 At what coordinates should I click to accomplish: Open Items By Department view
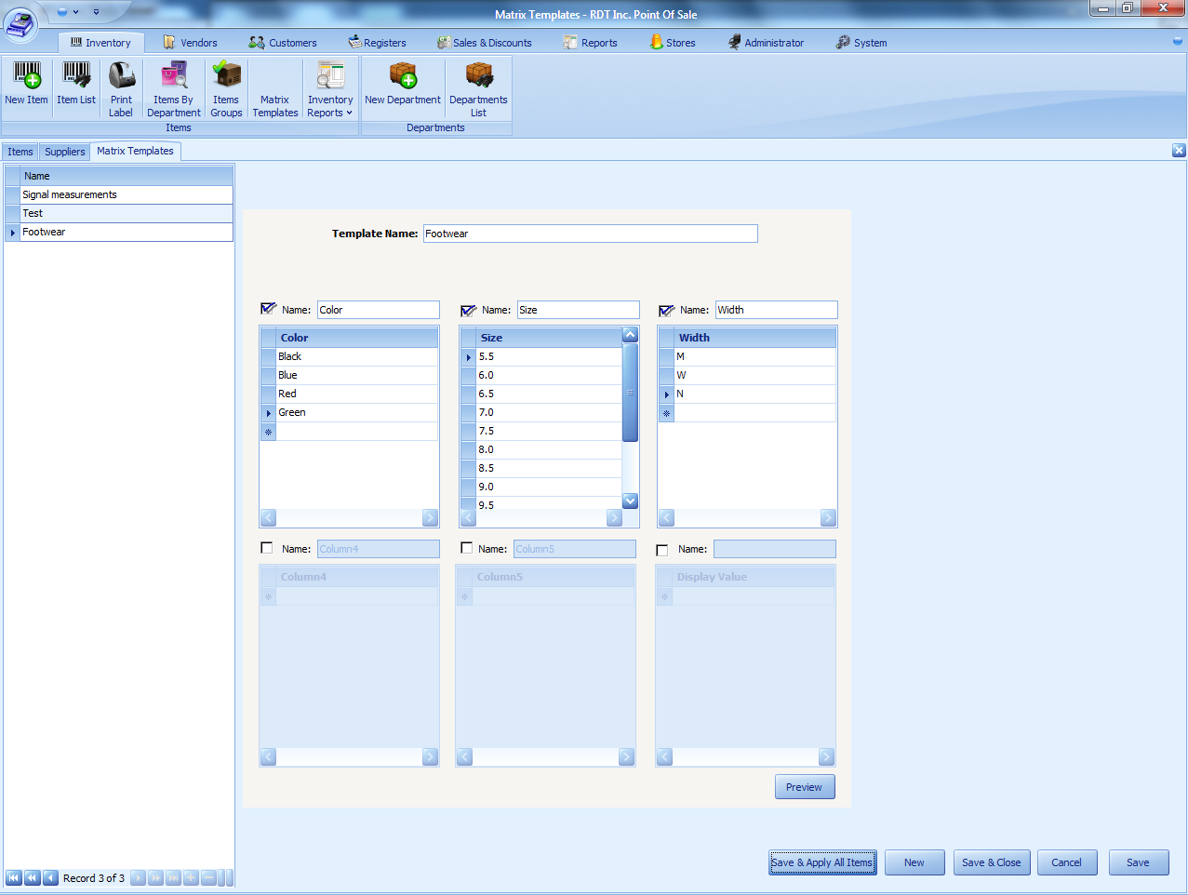pos(173,87)
